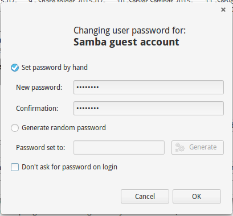Click the 'Password set to:' label
Image resolution: width=233 pixels, height=216 pixels.
40,148
